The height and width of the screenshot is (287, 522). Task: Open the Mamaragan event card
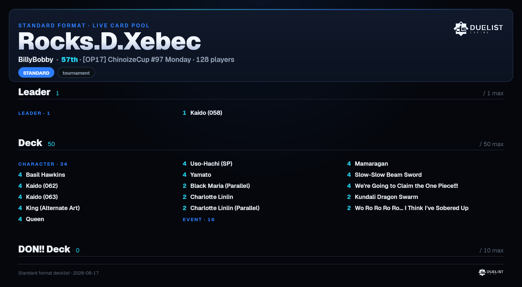pos(368,164)
